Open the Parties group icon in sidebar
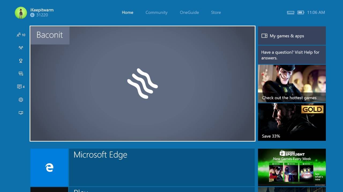Image resolution: width=343 pixels, height=192 pixels. point(21,48)
